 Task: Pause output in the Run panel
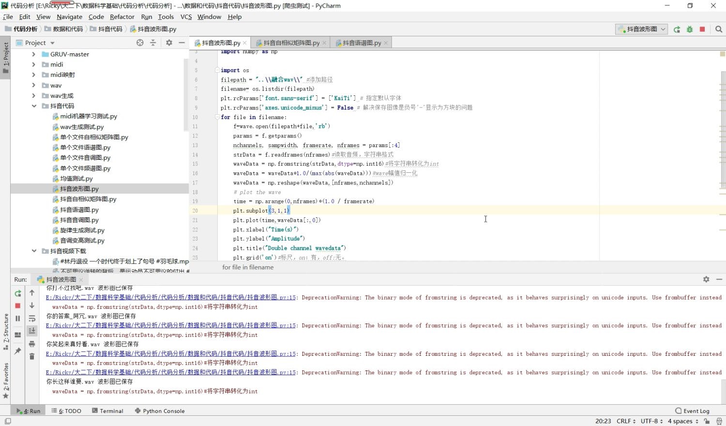[x=18, y=318]
